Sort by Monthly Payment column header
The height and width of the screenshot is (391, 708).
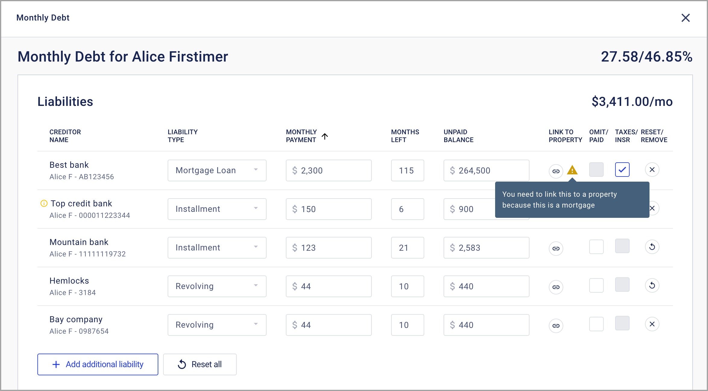coord(302,136)
